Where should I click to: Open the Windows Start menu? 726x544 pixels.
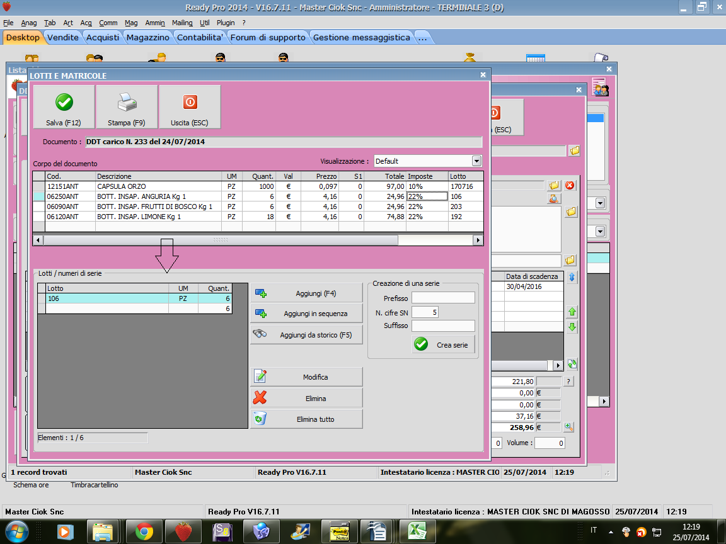[x=16, y=531]
